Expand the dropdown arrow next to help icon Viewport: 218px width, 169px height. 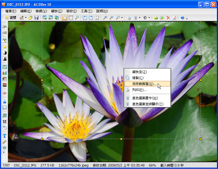click(187, 18)
